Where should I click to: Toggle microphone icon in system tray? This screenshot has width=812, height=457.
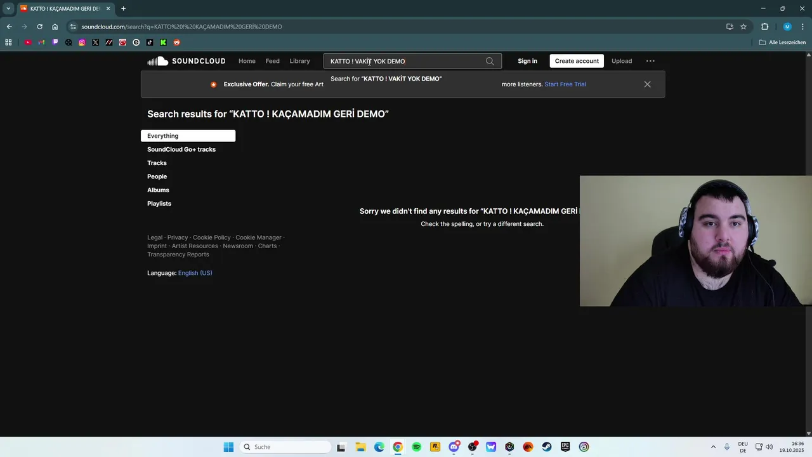tap(727, 447)
